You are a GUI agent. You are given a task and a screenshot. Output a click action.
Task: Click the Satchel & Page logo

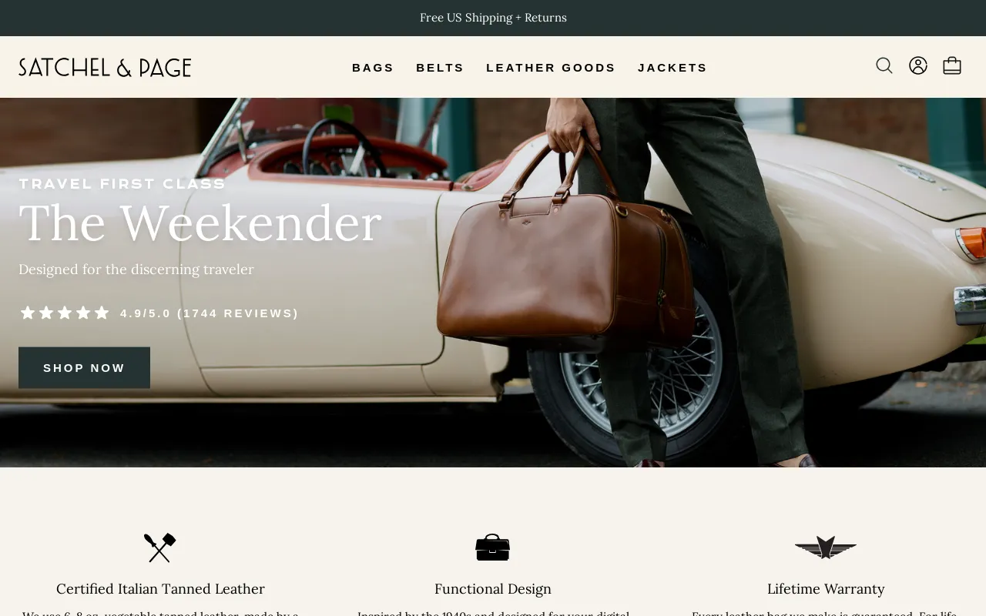coord(105,68)
